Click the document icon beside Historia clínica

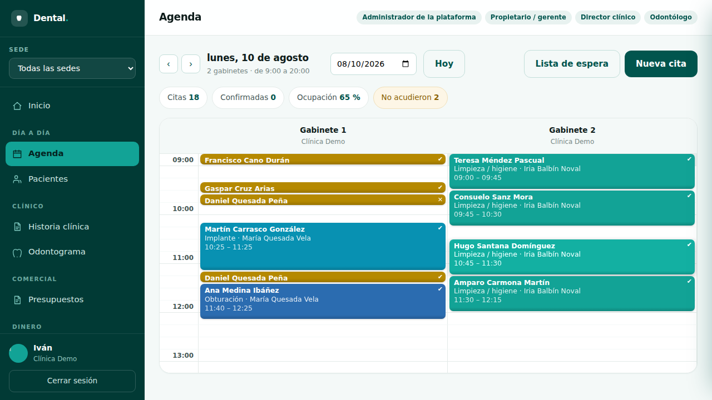[17, 227]
